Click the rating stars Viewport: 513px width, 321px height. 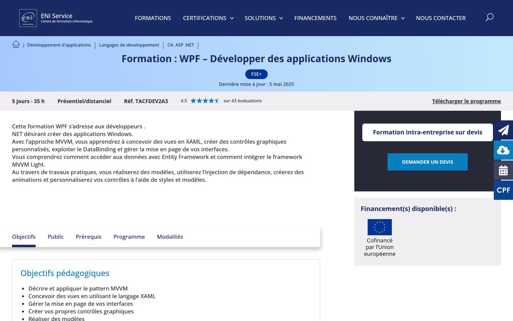click(x=205, y=101)
